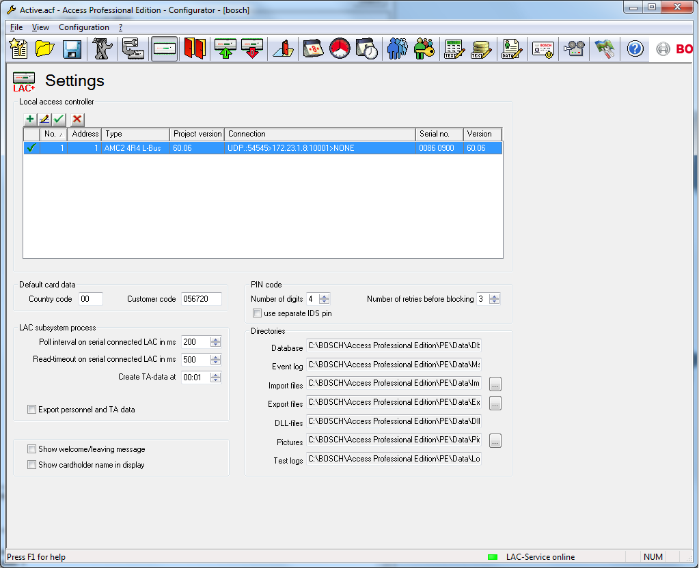Open the Bosch card design icon

pos(543,48)
